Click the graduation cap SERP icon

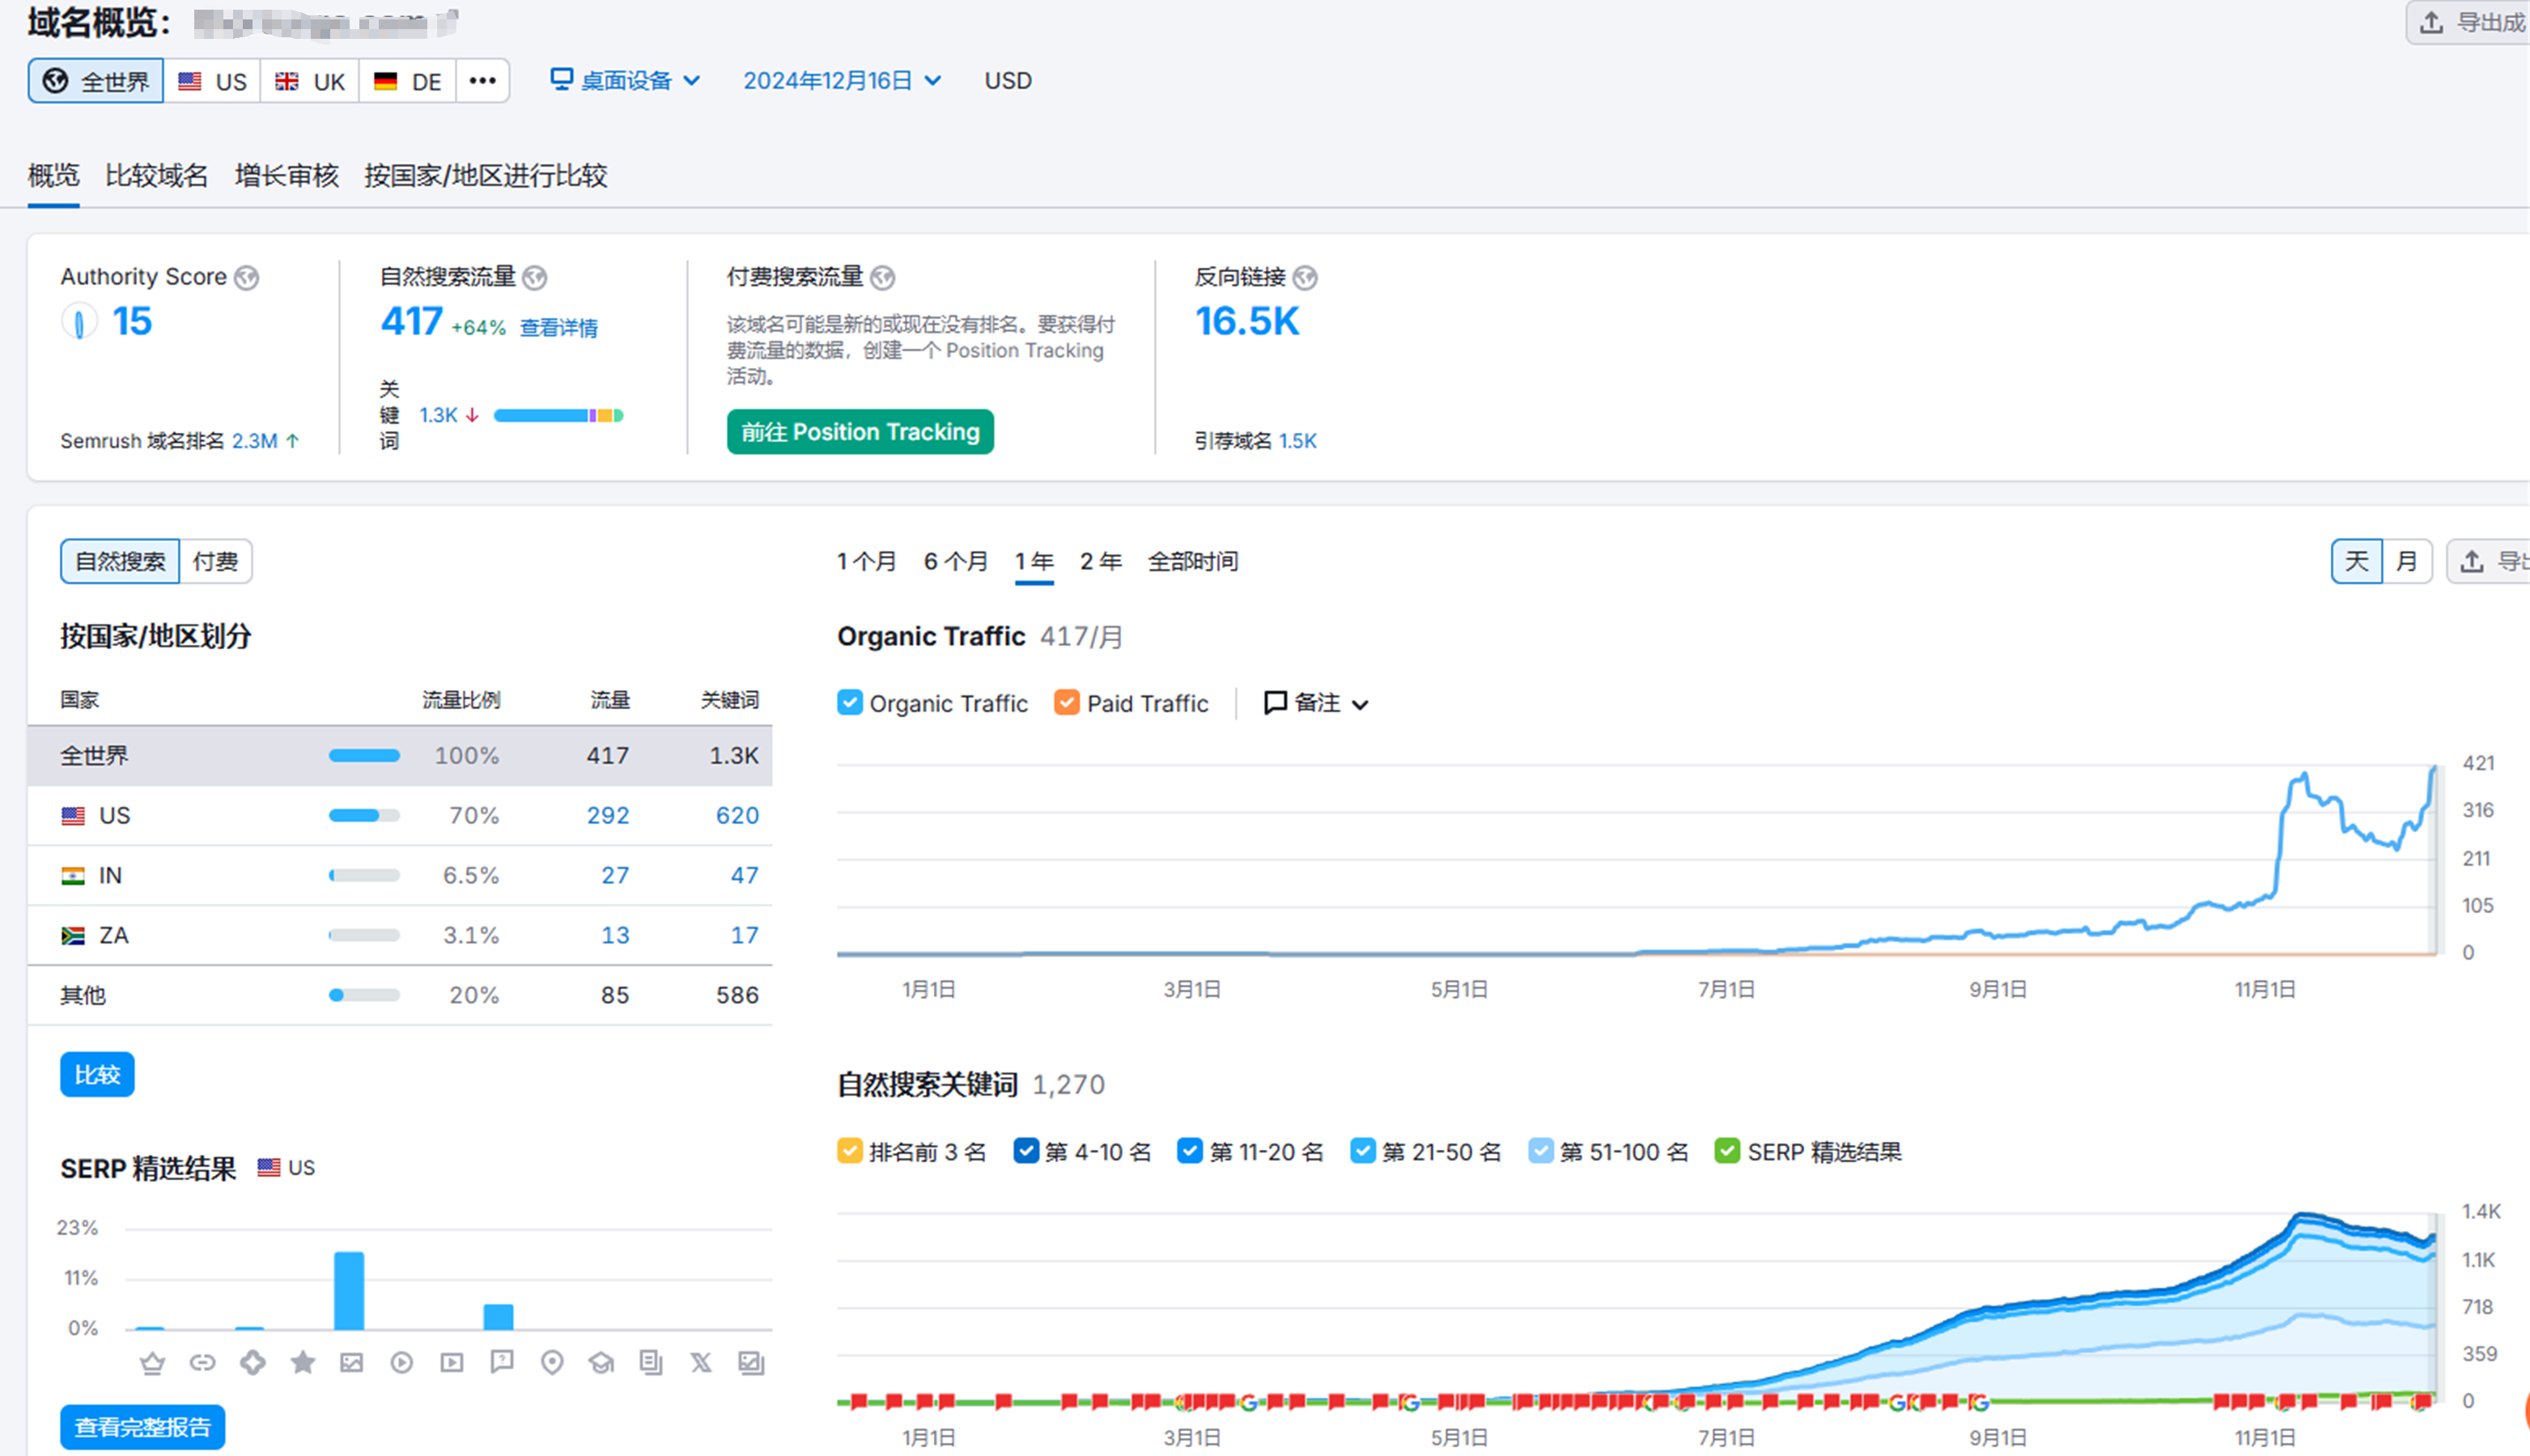point(601,1362)
